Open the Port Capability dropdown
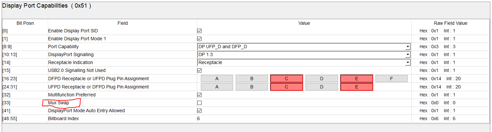The image size is (492, 132). (x=408, y=47)
